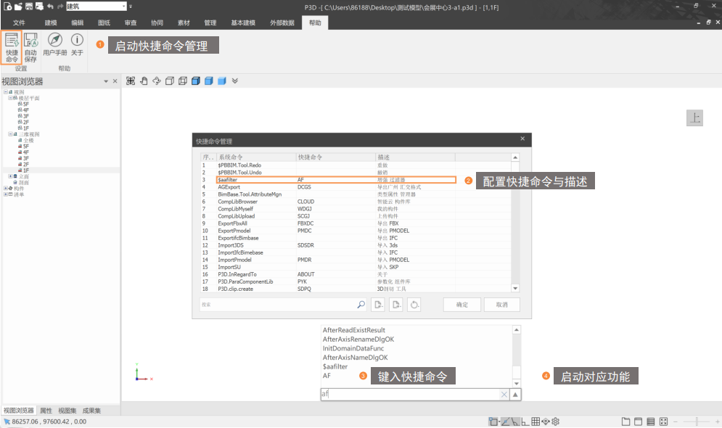Click the search magnifier in shortcut dialog
This screenshot has width=722, height=428.
point(361,305)
